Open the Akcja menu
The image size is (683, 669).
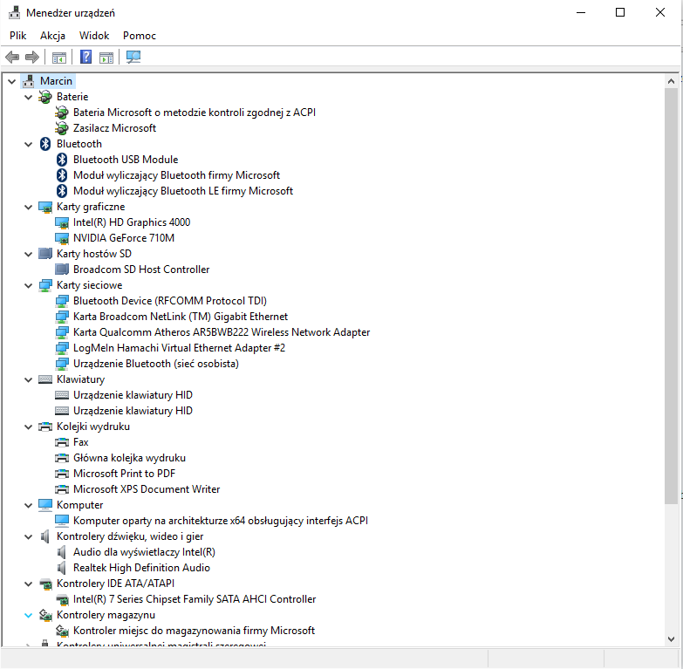(52, 36)
